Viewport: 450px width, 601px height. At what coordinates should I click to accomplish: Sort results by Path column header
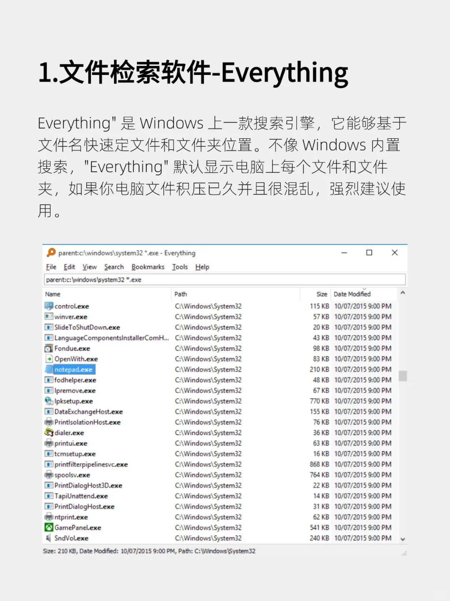pyautogui.click(x=236, y=294)
